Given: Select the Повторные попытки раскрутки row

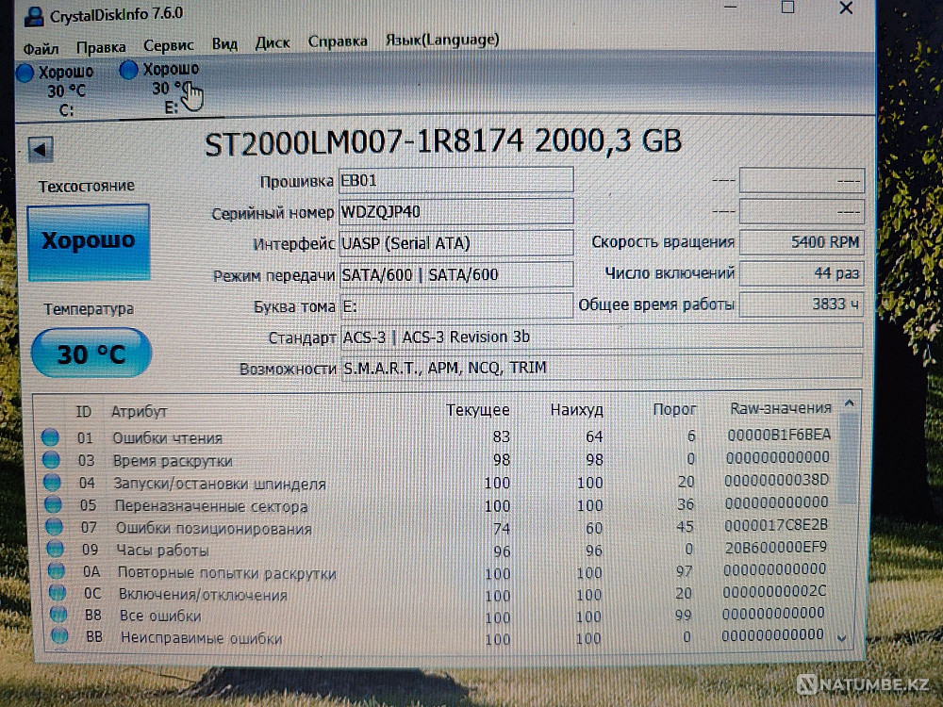Looking at the screenshot, I should 439,571.
